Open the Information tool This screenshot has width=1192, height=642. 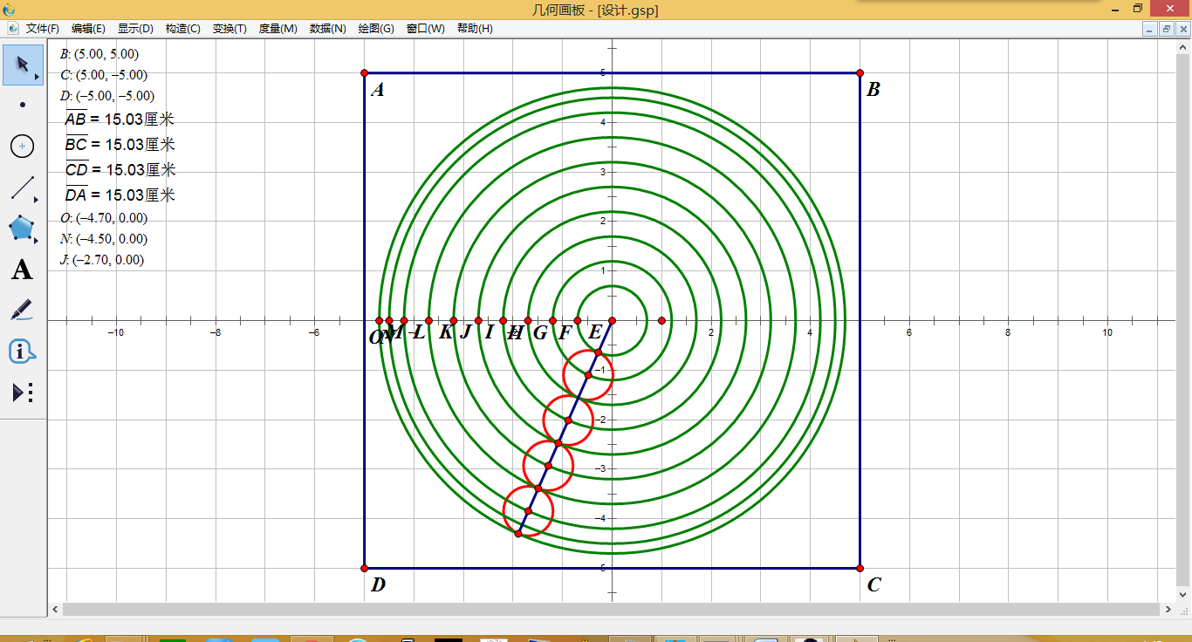click(x=23, y=352)
